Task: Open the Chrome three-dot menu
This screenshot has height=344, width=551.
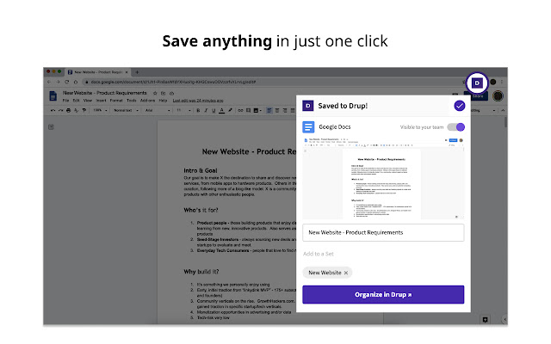Action: pyautogui.click(x=502, y=82)
